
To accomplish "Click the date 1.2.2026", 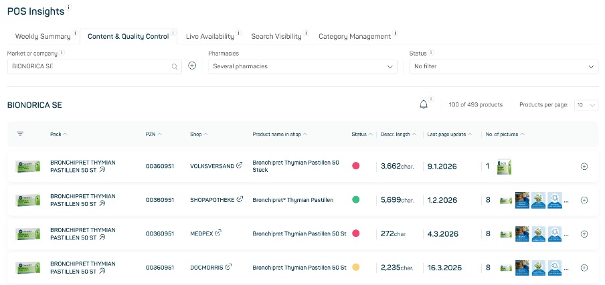I will point(442,200).
